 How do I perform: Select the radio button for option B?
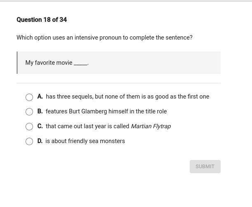coord(29,112)
